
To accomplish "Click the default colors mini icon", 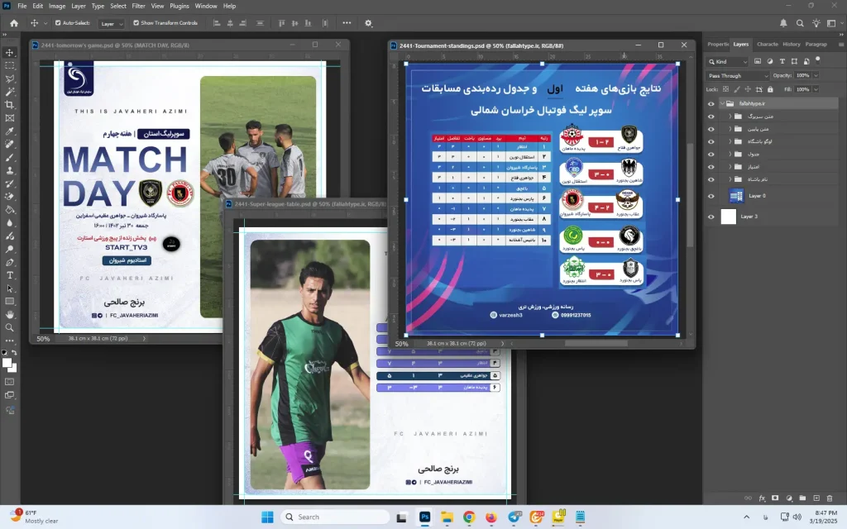I will [x=4, y=353].
